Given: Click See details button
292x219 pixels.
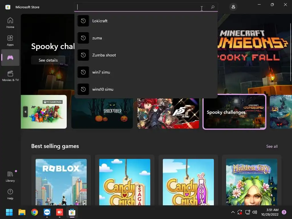Looking at the screenshot, I should (x=48, y=60).
